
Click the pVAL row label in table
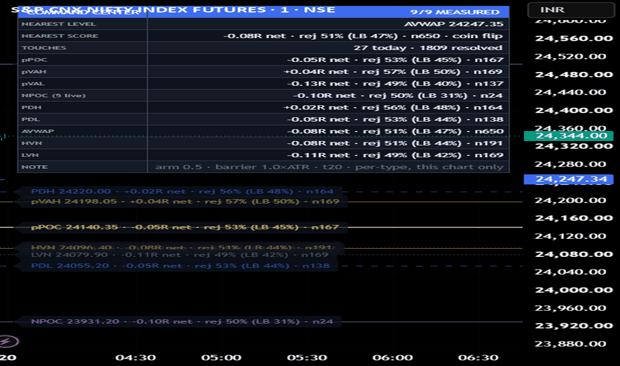coord(33,83)
